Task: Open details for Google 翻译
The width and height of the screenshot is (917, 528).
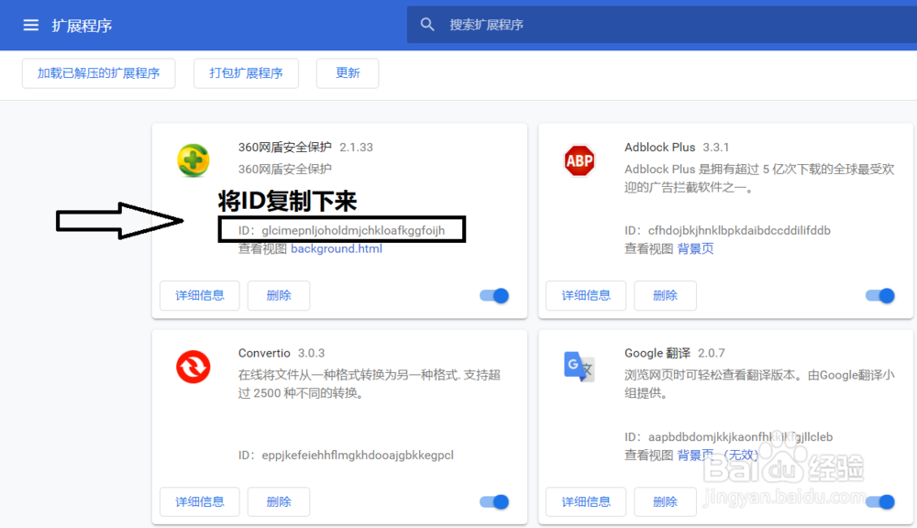Action: coord(586,501)
